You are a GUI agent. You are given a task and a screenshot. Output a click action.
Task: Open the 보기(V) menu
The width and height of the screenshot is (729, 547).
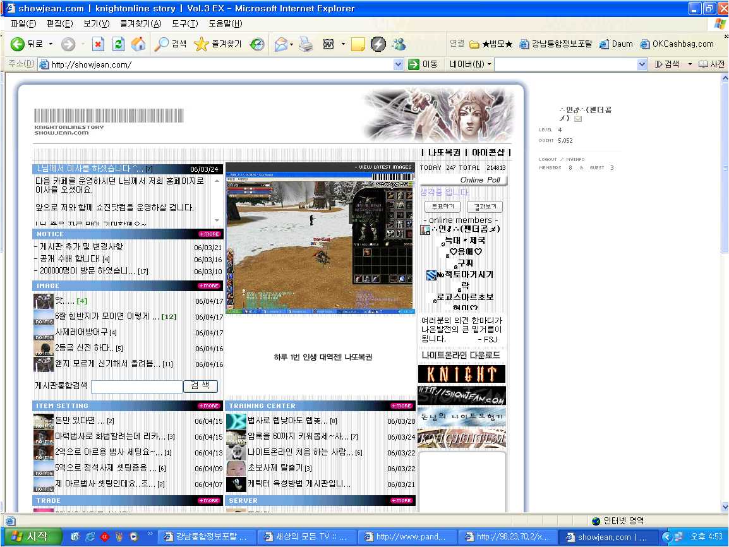(x=96, y=24)
